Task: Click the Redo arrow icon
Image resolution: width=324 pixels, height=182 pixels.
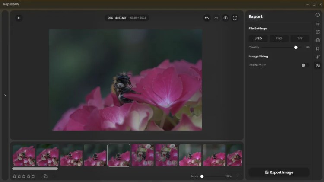Action: click(x=216, y=18)
